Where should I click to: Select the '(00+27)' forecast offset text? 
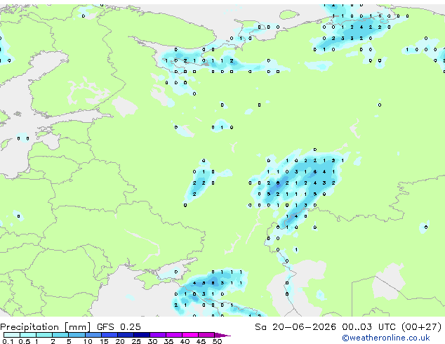[421, 327]
